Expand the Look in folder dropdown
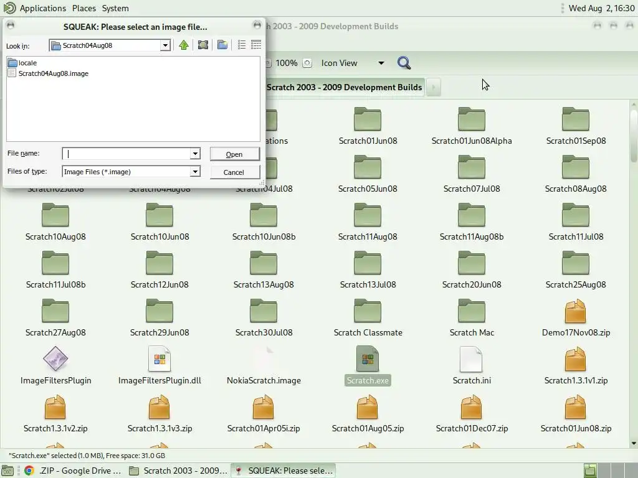This screenshot has width=638, height=478. coord(164,45)
